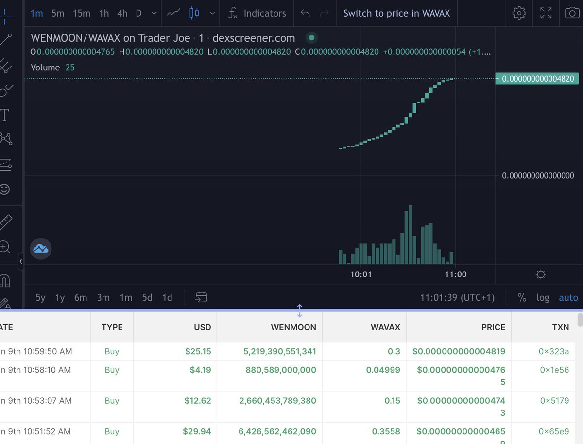Select the forecast position tool
Viewport: 583px width, 444px height.
coord(6,164)
